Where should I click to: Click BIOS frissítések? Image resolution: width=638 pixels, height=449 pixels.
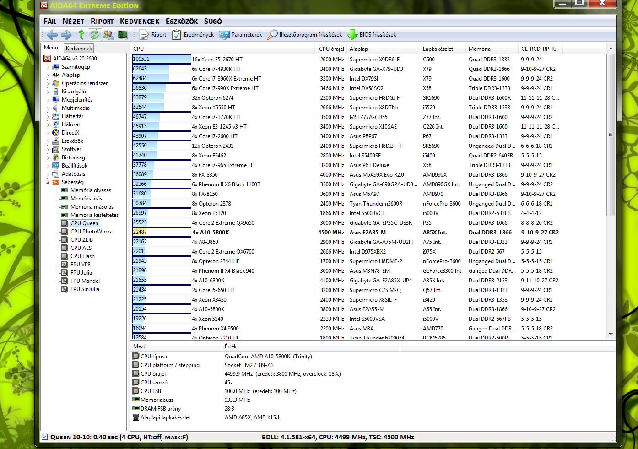[372, 35]
